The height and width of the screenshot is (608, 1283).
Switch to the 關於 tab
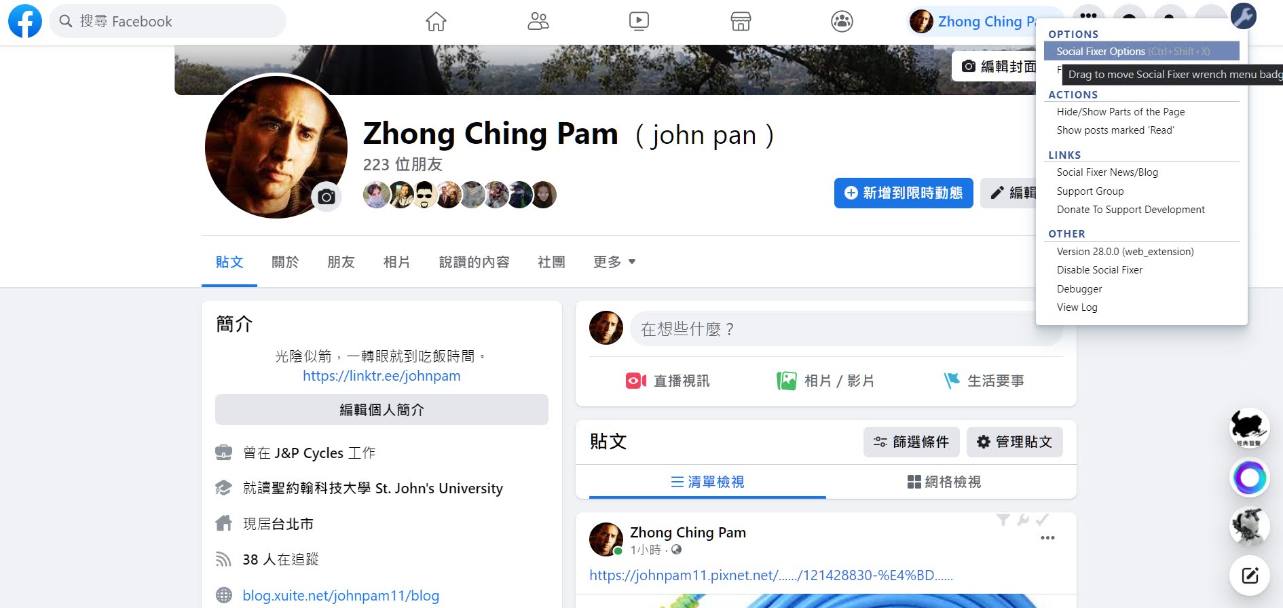(285, 262)
